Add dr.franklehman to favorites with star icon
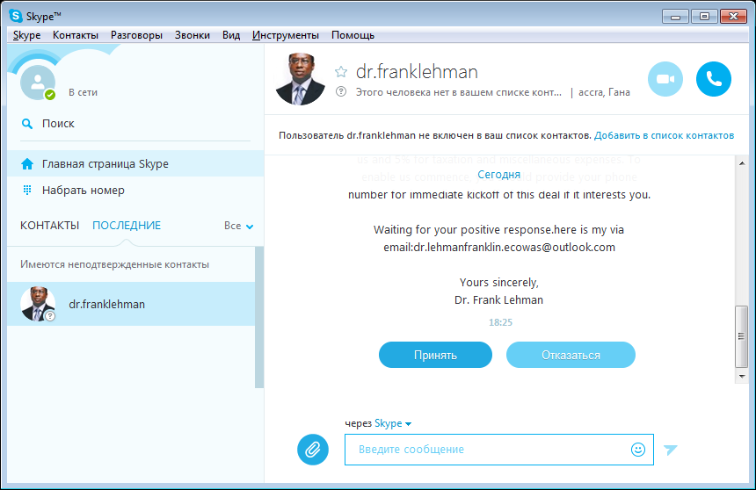This screenshot has height=490, width=756. click(341, 72)
